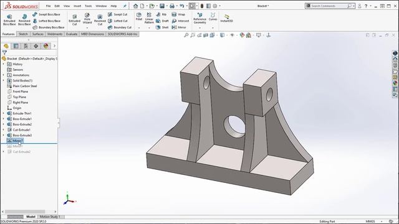399x224 pixels.
Task: Choose Lofted Boss/Base
Action: (x=47, y=21)
